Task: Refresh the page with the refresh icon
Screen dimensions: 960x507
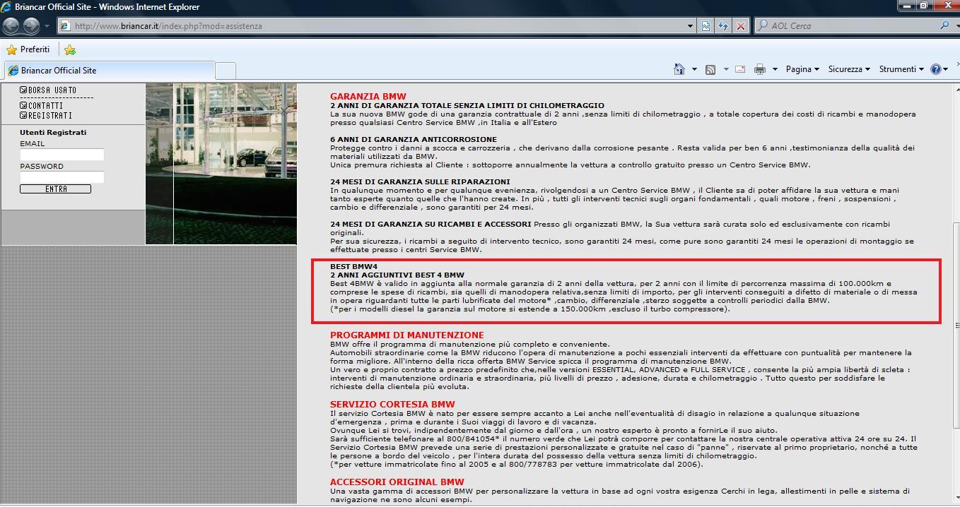Action: pos(722,26)
